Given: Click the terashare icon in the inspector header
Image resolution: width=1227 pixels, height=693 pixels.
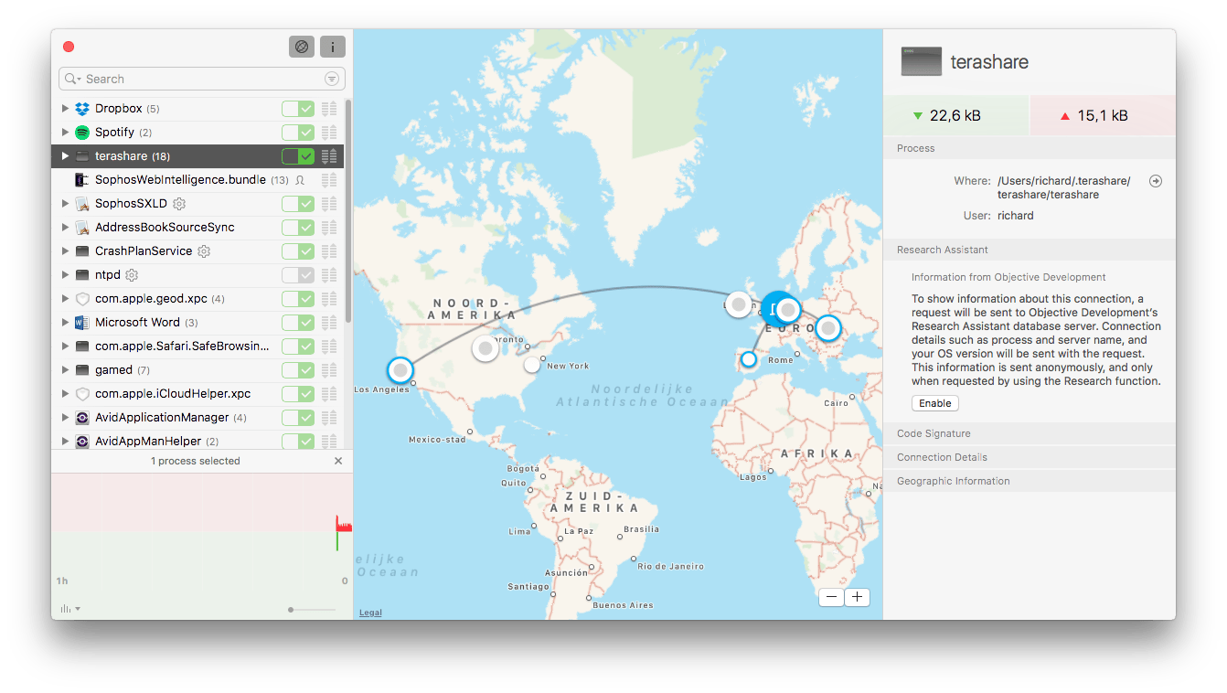Looking at the screenshot, I should coord(921,62).
